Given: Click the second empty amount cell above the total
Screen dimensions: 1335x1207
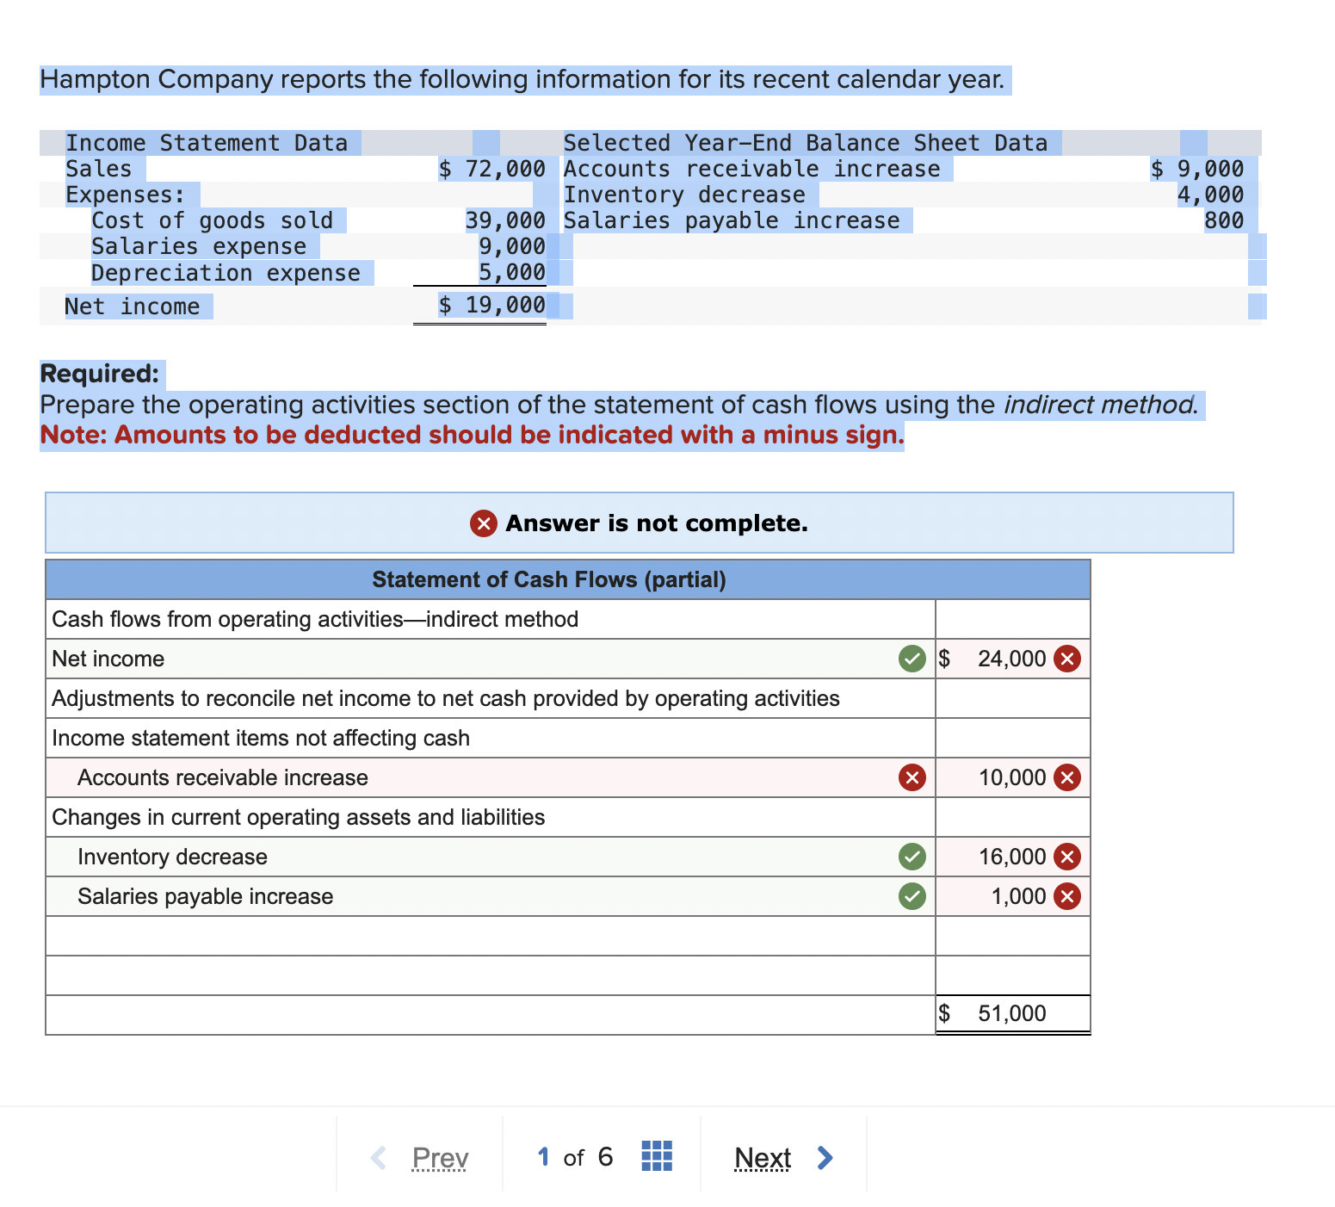Looking at the screenshot, I should point(1013,975).
